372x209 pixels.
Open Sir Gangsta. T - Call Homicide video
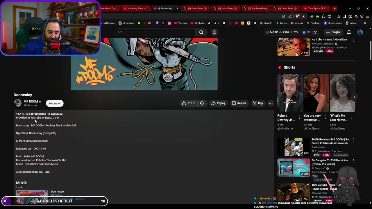(x=294, y=167)
